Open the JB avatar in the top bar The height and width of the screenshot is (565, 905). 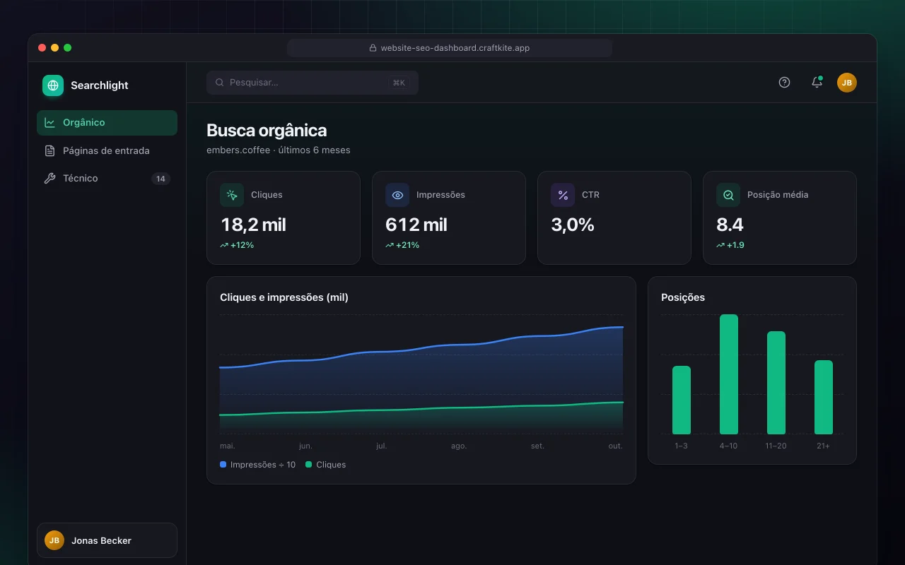click(x=847, y=83)
